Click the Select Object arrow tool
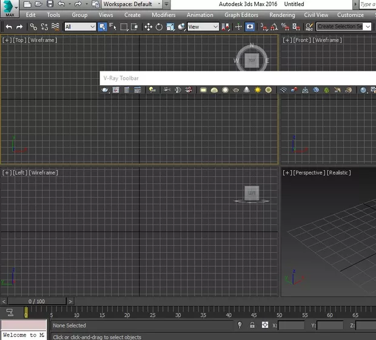The width and height of the screenshot is (376, 340). click(102, 27)
